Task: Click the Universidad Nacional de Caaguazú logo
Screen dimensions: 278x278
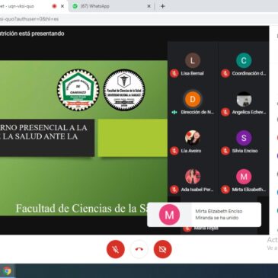Action: (x=78, y=90)
